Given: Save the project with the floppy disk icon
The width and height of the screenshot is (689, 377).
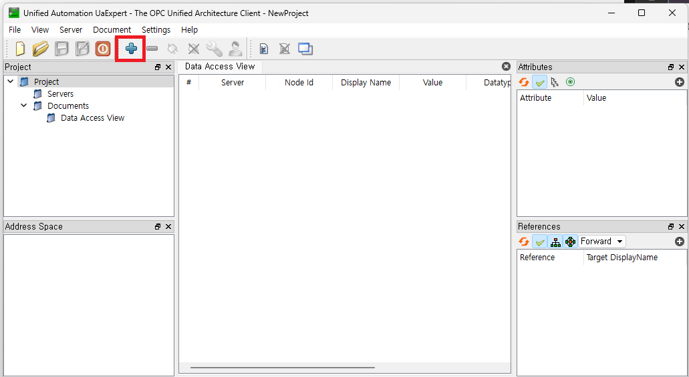Looking at the screenshot, I should [x=61, y=49].
